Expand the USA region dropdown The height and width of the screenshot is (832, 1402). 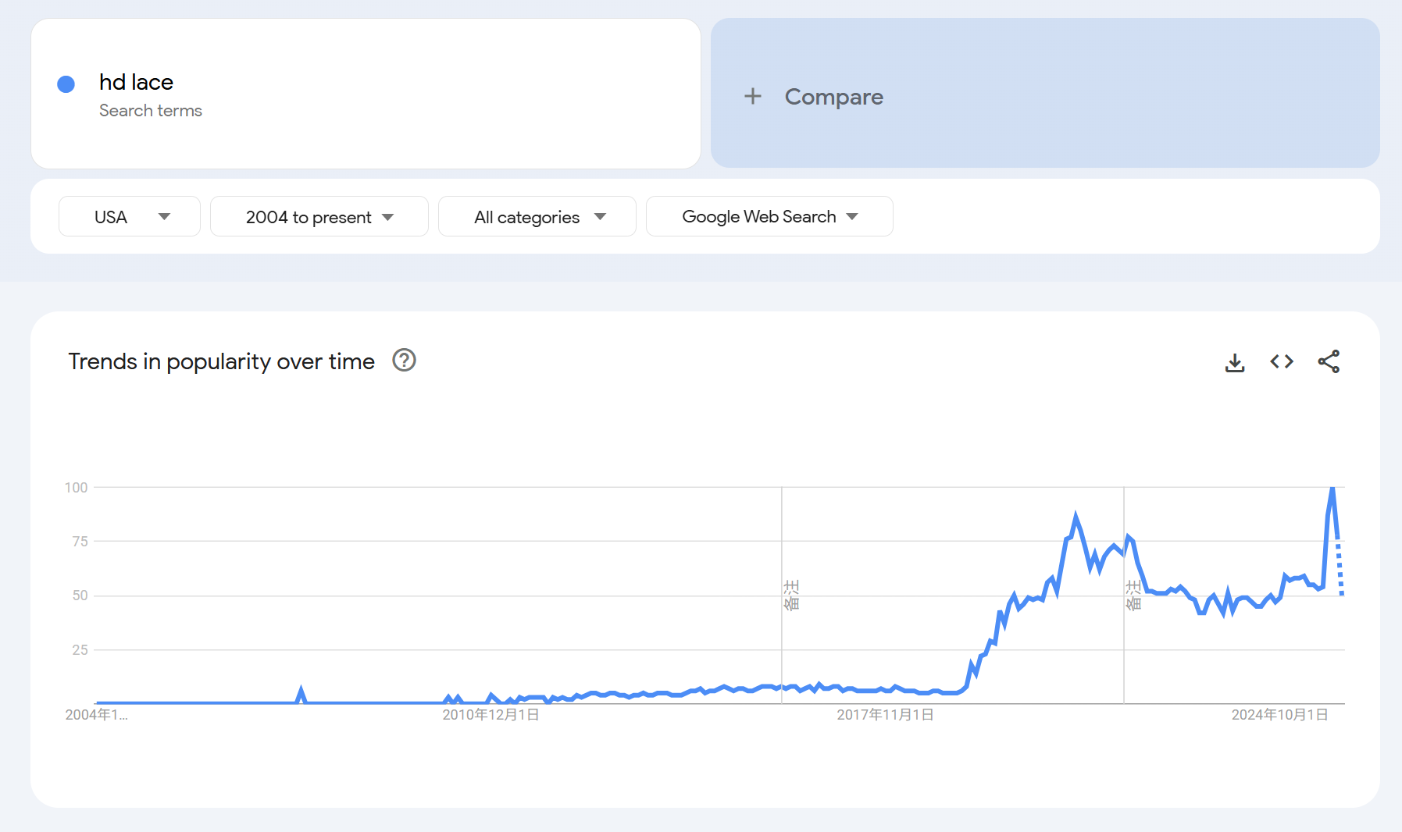click(130, 217)
